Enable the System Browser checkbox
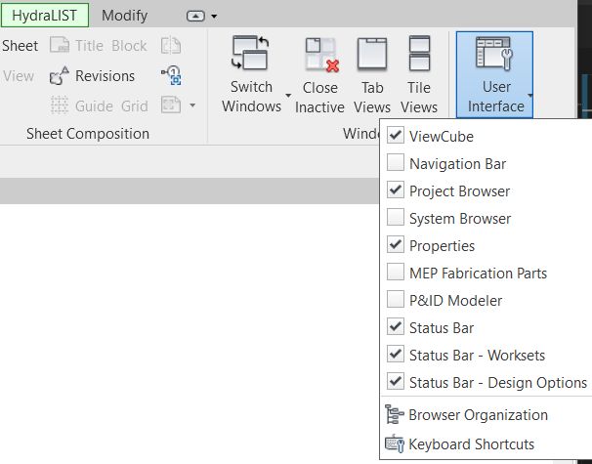The height and width of the screenshot is (464, 592). pos(396,217)
